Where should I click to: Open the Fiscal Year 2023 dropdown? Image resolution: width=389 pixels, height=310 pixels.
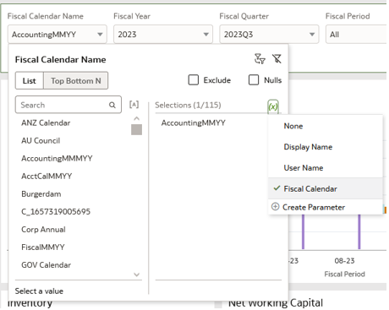click(163, 35)
